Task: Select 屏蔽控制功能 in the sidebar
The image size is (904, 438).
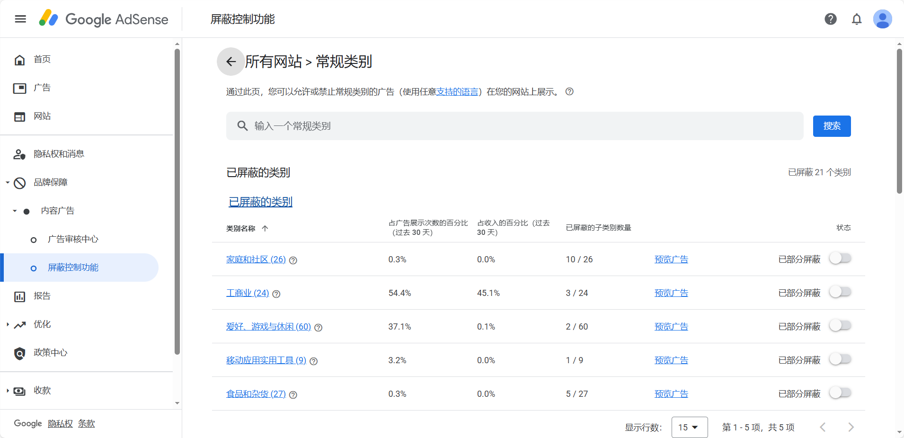Action: (x=73, y=267)
